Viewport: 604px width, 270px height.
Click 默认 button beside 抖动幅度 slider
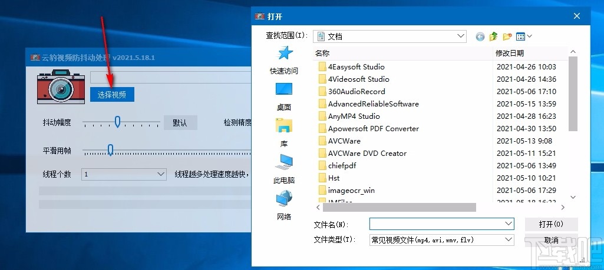[x=180, y=123]
